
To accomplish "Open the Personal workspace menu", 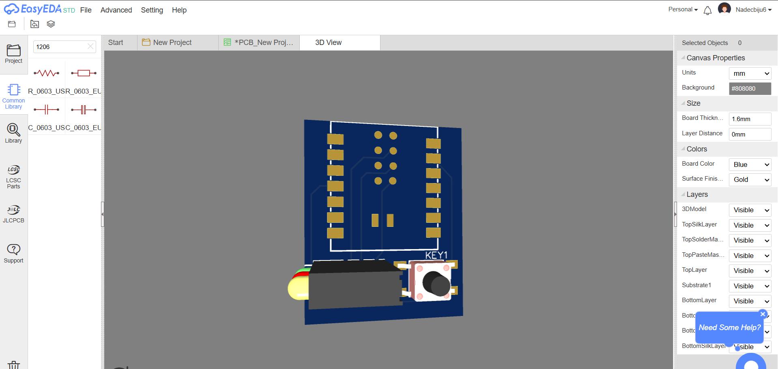I will pyautogui.click(x=682, y=9).
